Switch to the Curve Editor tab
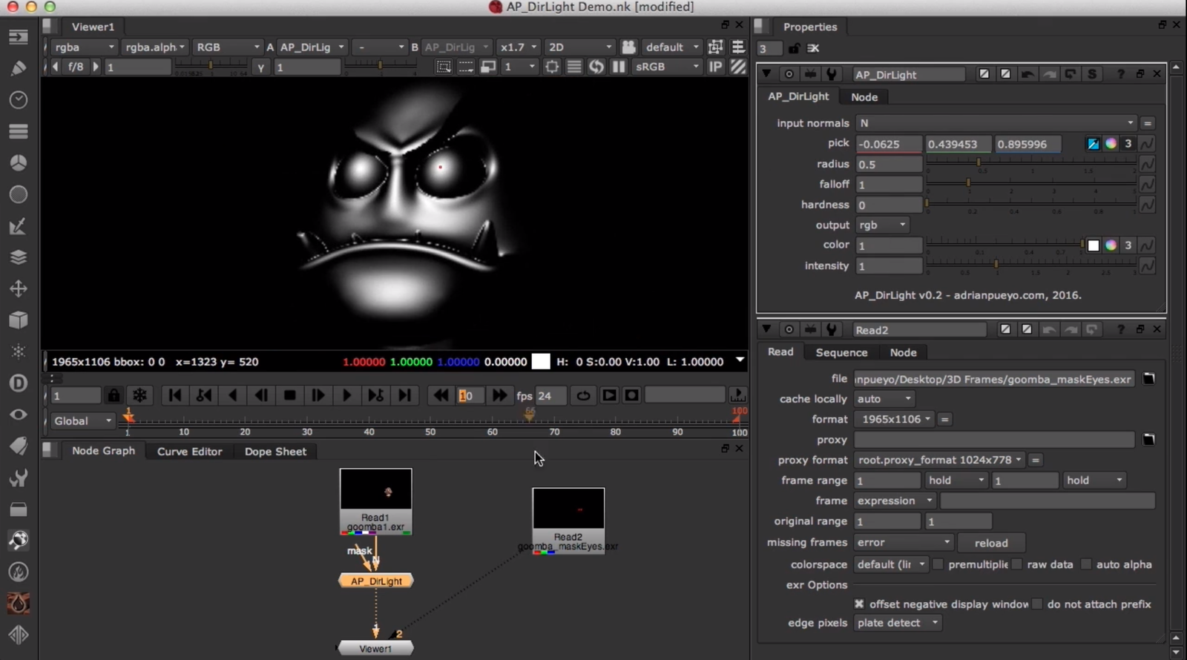1187x660 pixels. pyautogui.click(x=189, y=451)
